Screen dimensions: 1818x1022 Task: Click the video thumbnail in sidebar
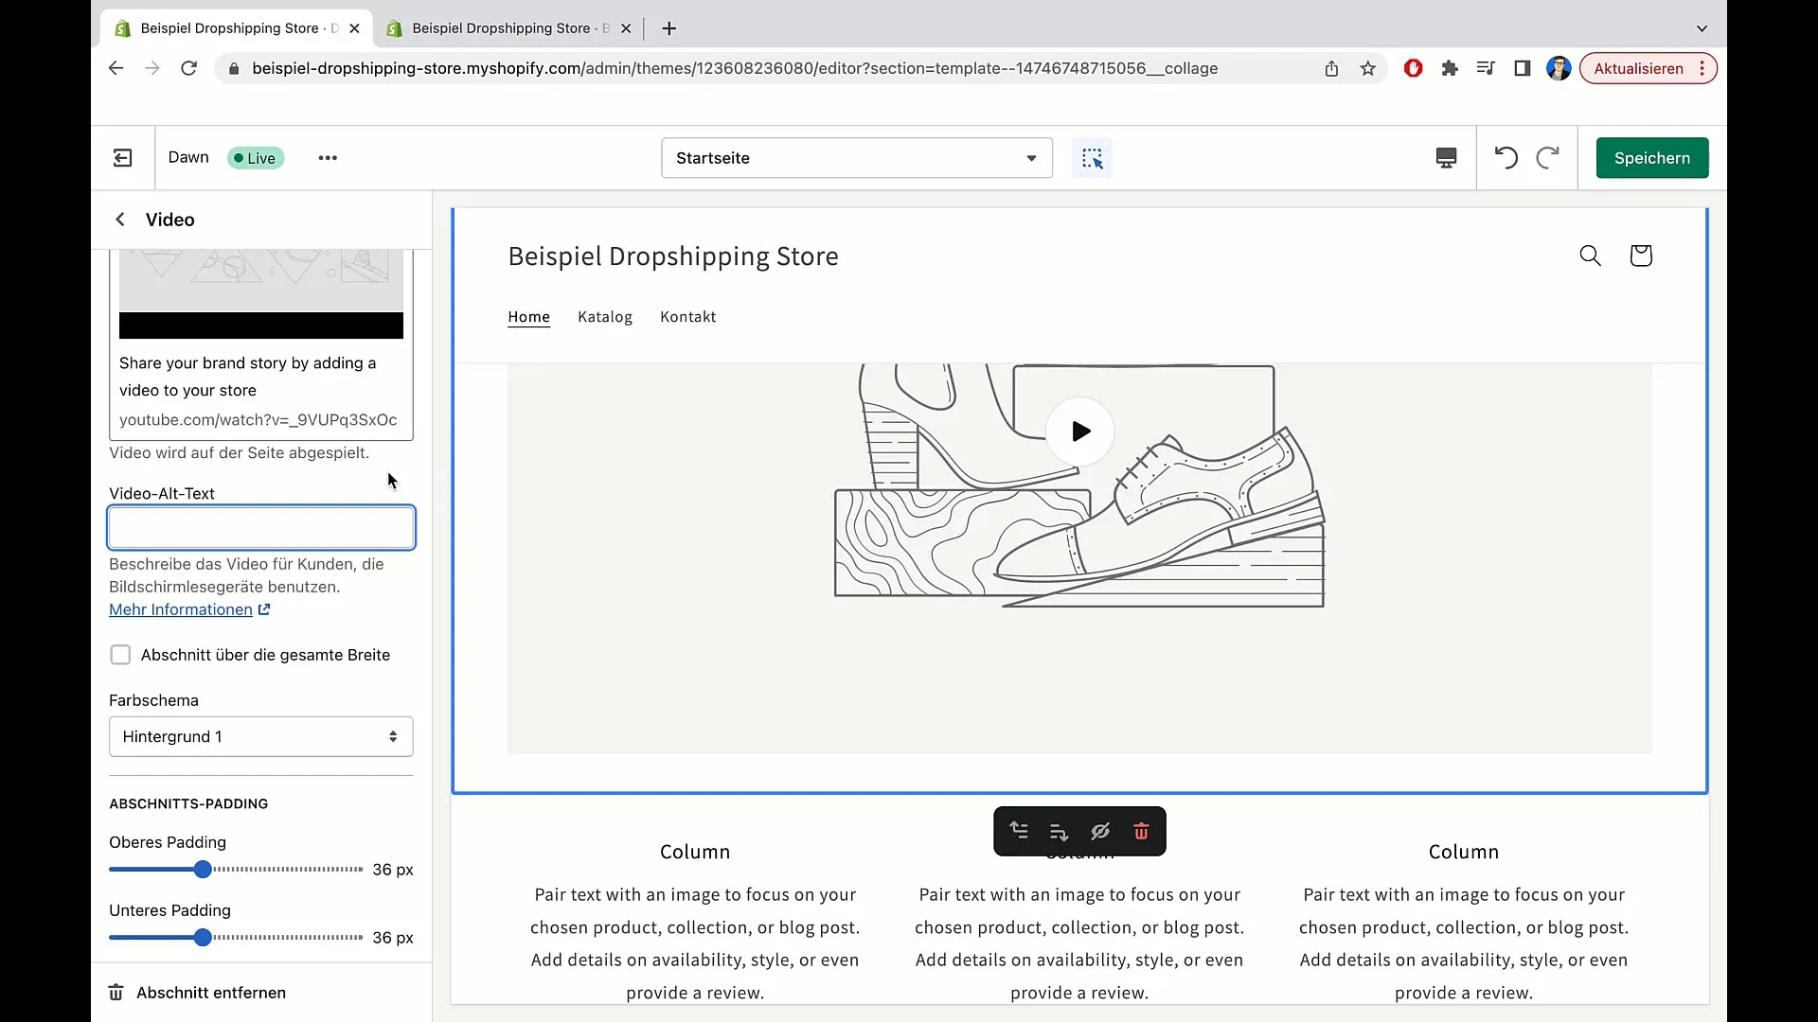coord(261,294)
